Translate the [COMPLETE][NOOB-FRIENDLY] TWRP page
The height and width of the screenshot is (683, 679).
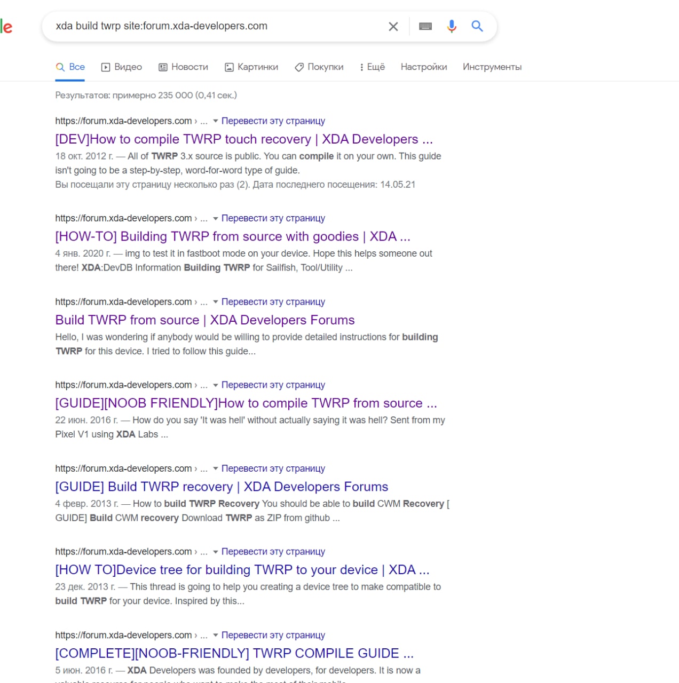pos(273,635)
